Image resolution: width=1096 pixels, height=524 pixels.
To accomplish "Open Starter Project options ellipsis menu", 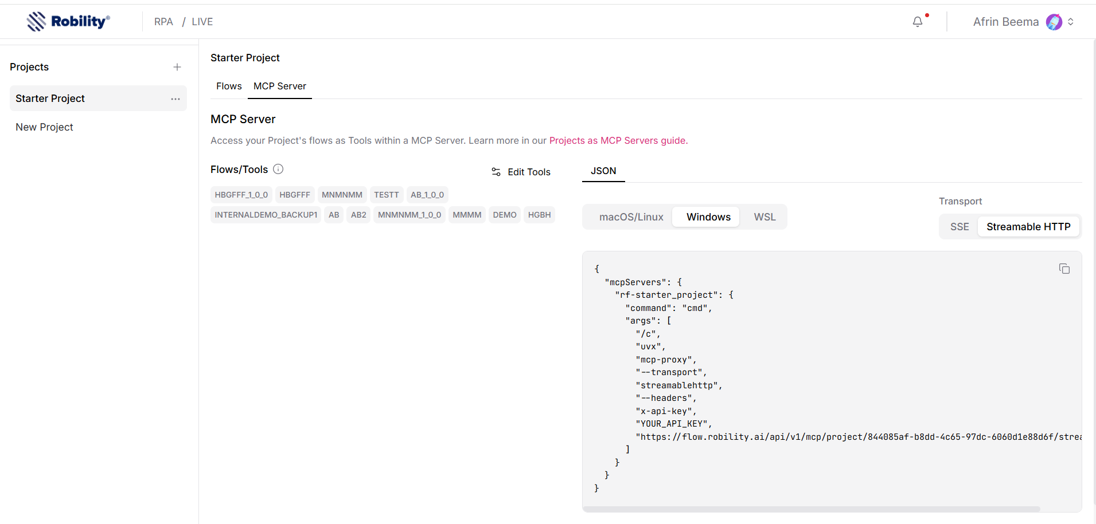I will click(x=175, y=99).
